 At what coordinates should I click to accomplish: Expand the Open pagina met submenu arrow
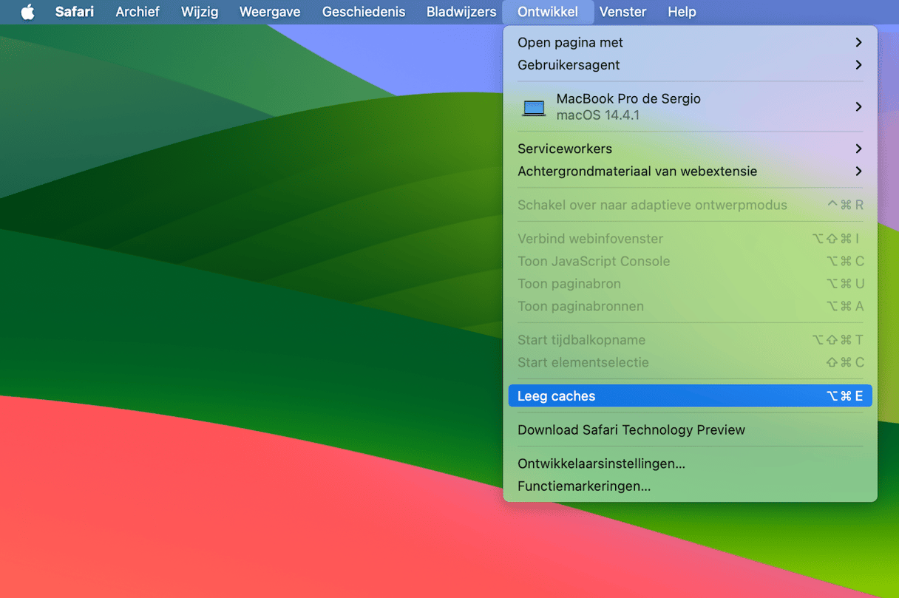[858, 43]
